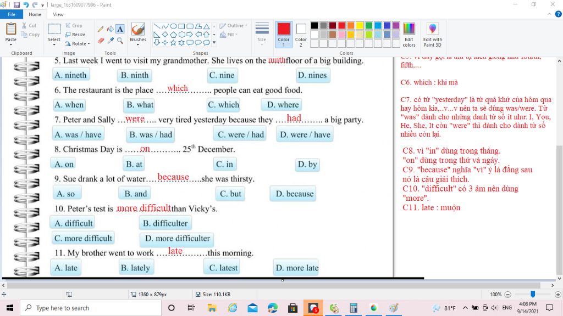Click the vertical scrollbar down arrow

click(559, 278)
